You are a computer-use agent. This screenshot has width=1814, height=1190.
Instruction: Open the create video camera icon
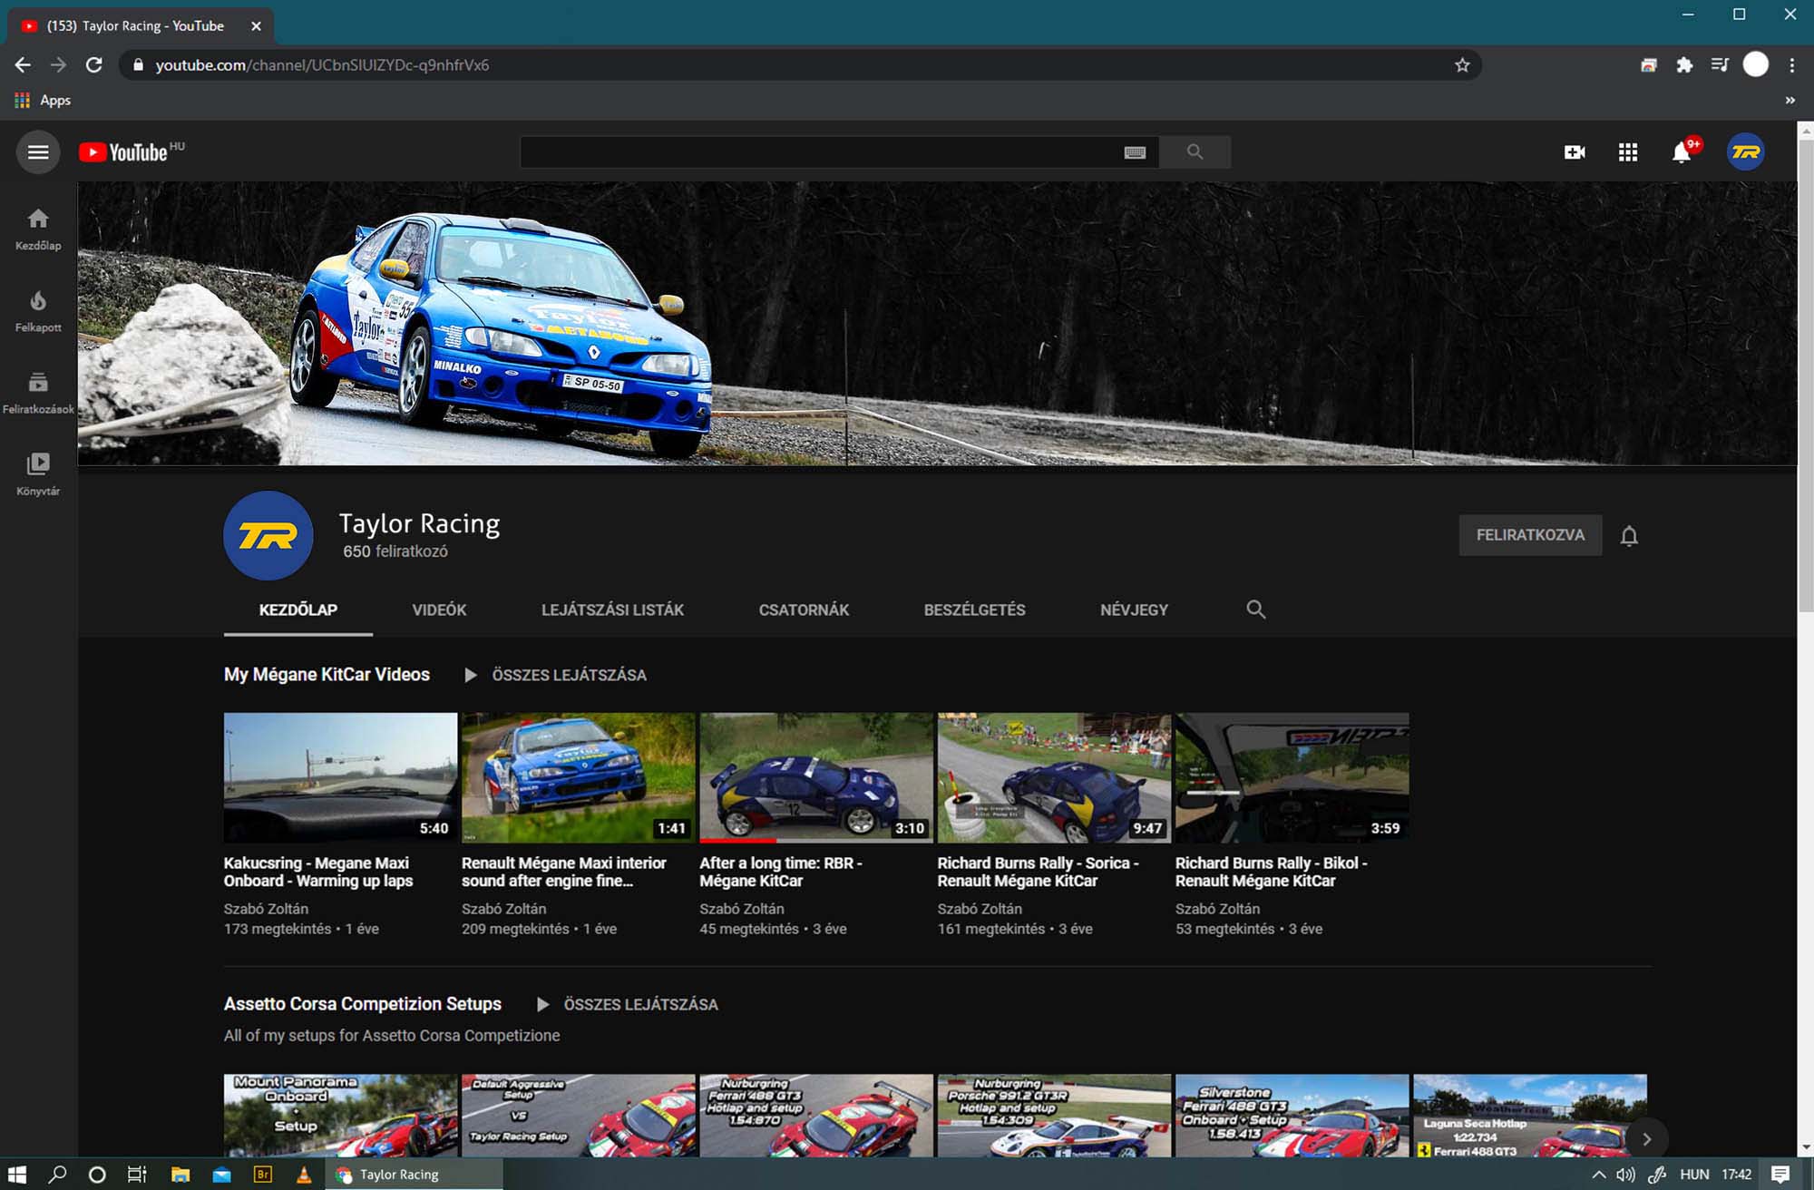[1575, 152]
